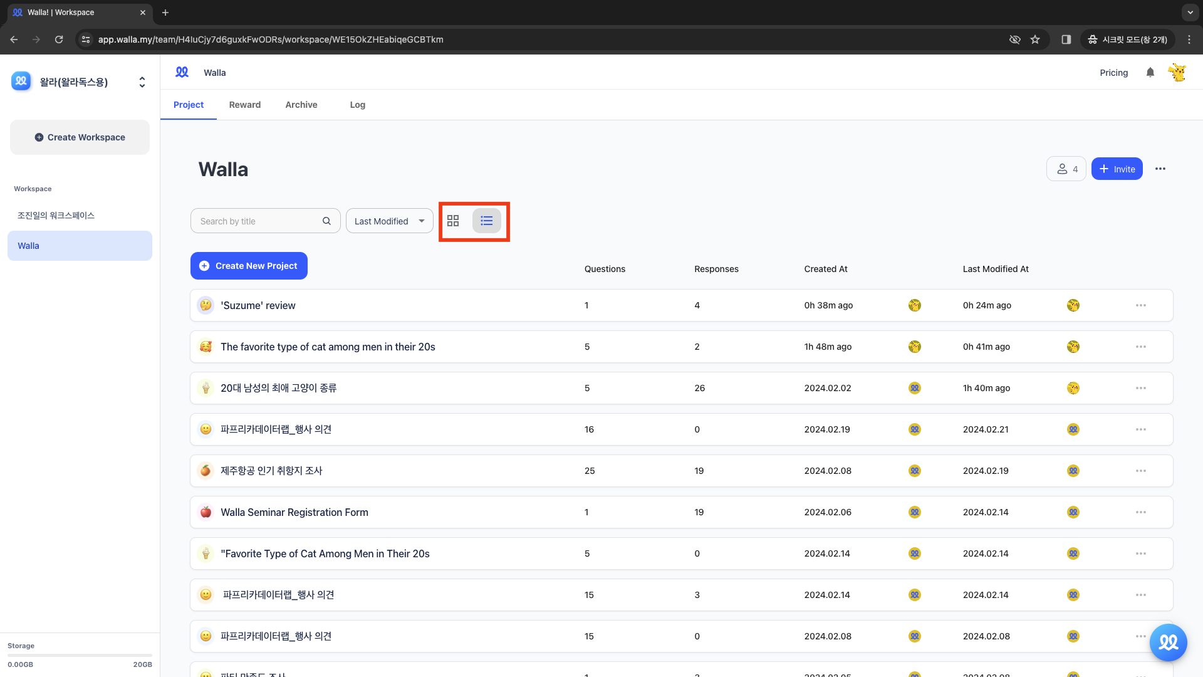Click modifier avatar in 20대 남성의 row
The image size is (1203, 677).
[1073, 388]
